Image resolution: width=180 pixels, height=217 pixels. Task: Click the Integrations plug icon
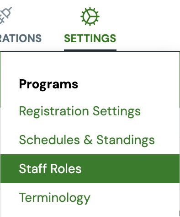(6, 16)
